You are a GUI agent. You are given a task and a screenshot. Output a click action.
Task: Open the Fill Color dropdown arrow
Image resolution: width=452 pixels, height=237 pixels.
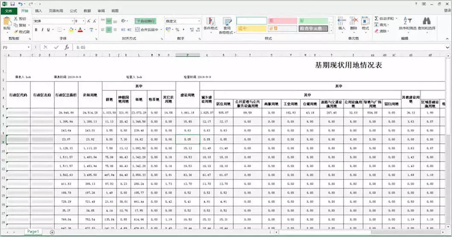point(75,30)
